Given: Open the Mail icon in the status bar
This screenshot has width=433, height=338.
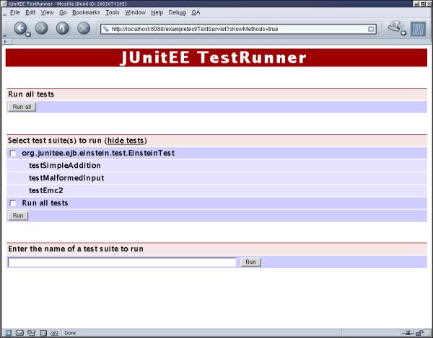Looking at the screenshot, I should tap(19, 333).
